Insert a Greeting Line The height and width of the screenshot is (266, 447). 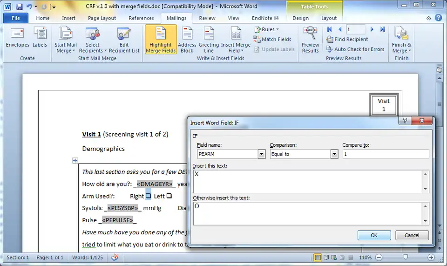click(x=209, y=40)
